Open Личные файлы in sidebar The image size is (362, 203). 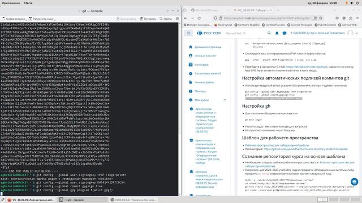click(202, 82)
